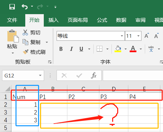
Task: Open the Redo history dropdown arrow
Action: click(47, 6)
